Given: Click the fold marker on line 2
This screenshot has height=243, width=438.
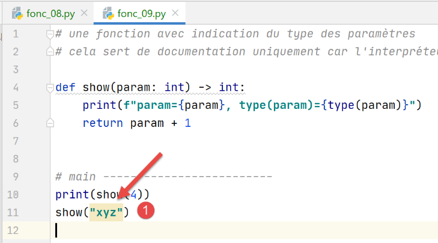Looking at the screenshot, I should pyautogui.click(x=50, y=52).
